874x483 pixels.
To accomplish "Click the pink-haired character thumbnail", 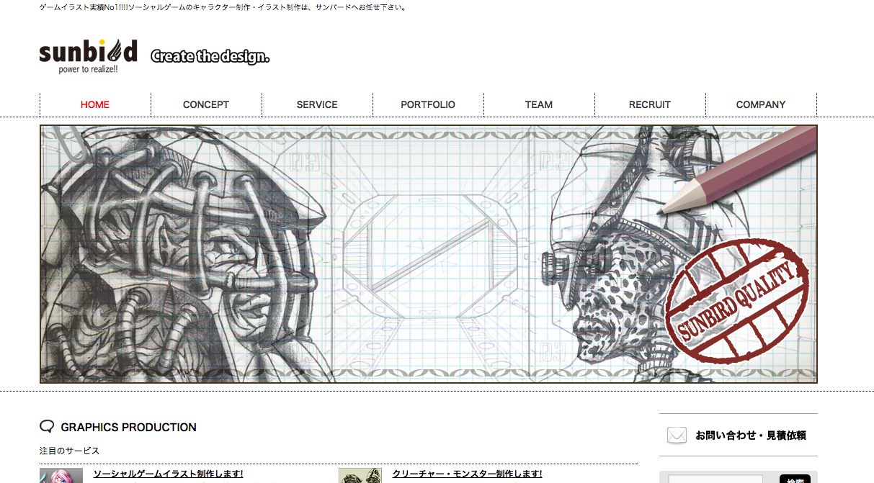I will (x=61, y=477).
